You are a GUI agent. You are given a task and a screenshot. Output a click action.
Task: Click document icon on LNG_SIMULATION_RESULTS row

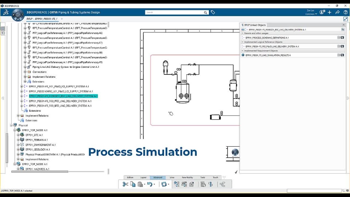tap(339, 55)
